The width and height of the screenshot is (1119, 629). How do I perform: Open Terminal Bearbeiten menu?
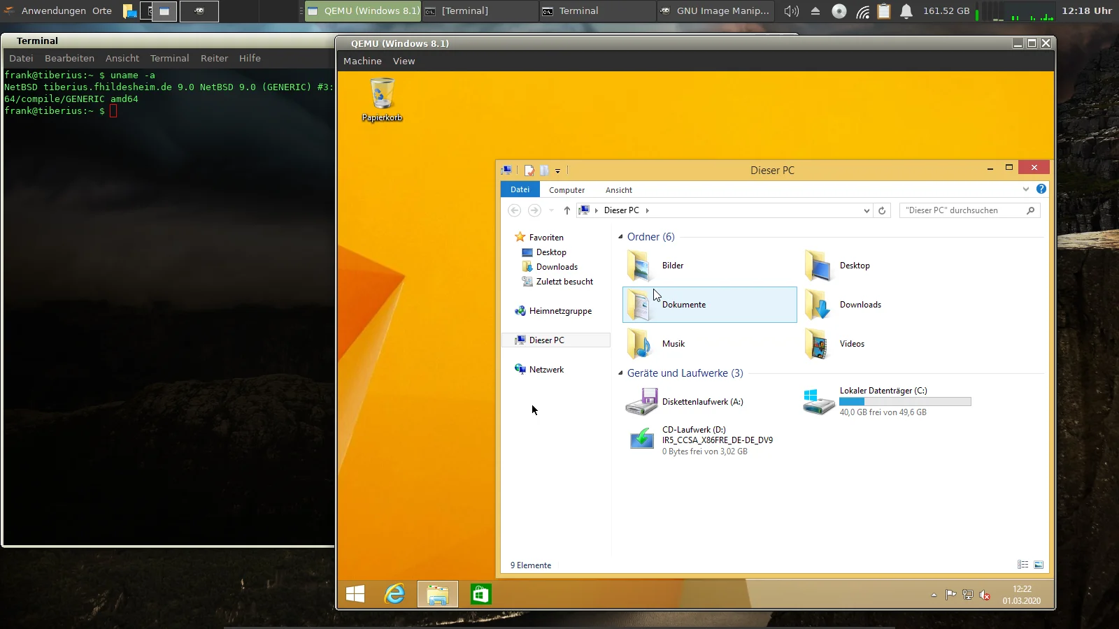click(69, 58)
